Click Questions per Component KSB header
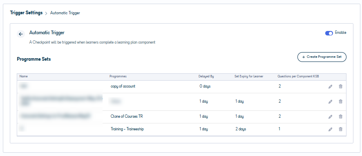Image resolution: width=362 pixels, height=156 pixels. [x=298, y=77]
